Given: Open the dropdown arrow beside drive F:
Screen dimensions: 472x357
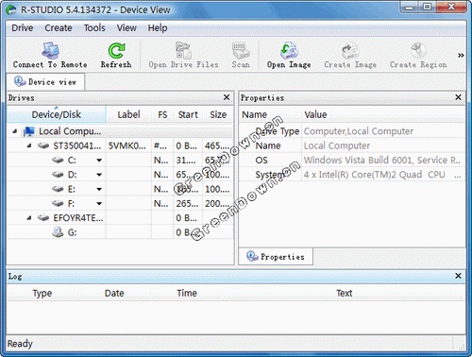Looking at the screenshot, I should (99, 204).
